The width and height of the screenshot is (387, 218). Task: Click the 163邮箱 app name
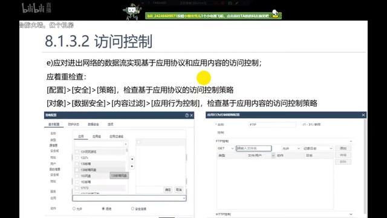coord(86,182)
